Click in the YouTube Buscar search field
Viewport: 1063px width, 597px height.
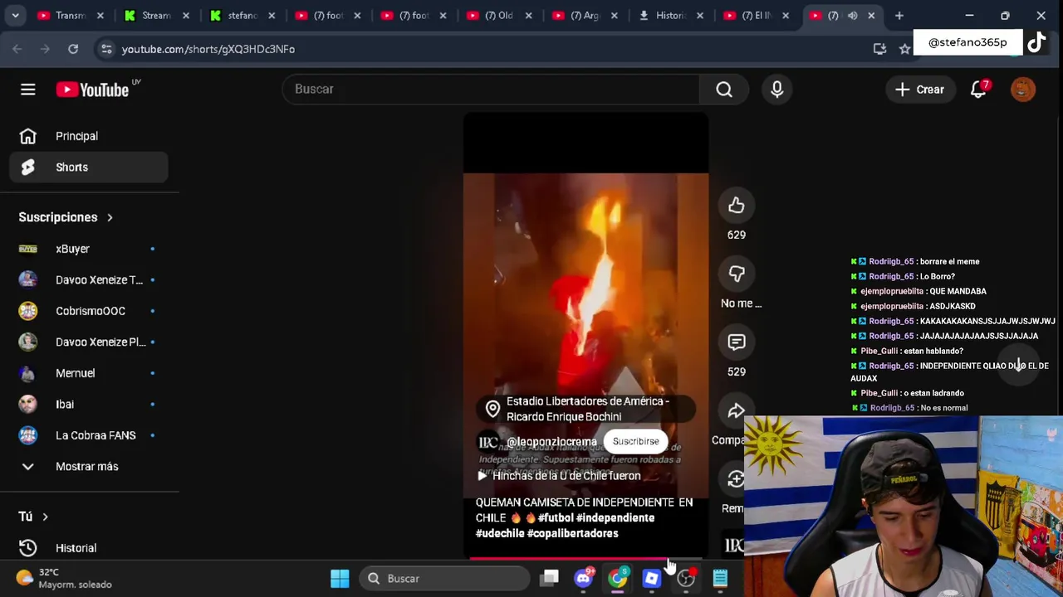(x=491, y=89)
